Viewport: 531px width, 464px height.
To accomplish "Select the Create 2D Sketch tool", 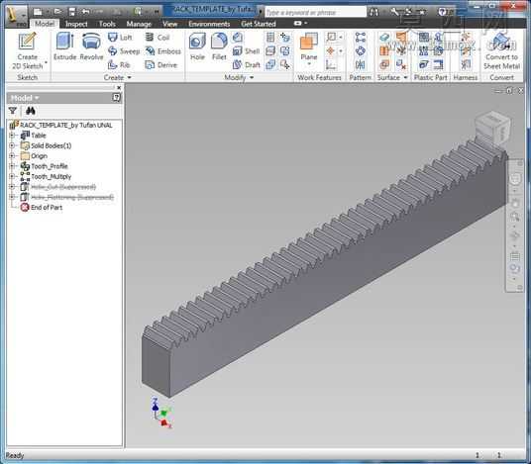I will click(x=27, y=50).
